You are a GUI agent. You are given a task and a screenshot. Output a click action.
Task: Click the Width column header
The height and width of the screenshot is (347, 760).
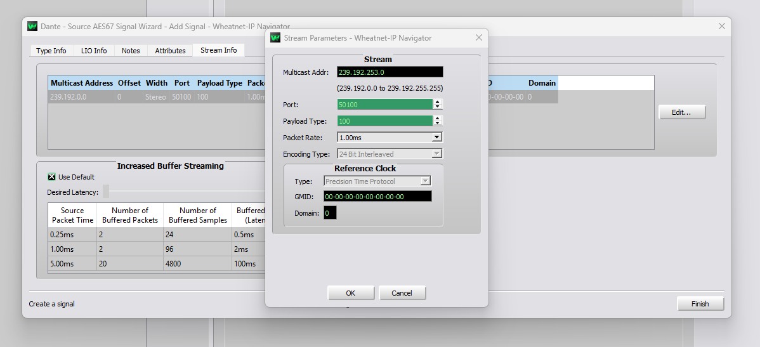coord(157,83)
